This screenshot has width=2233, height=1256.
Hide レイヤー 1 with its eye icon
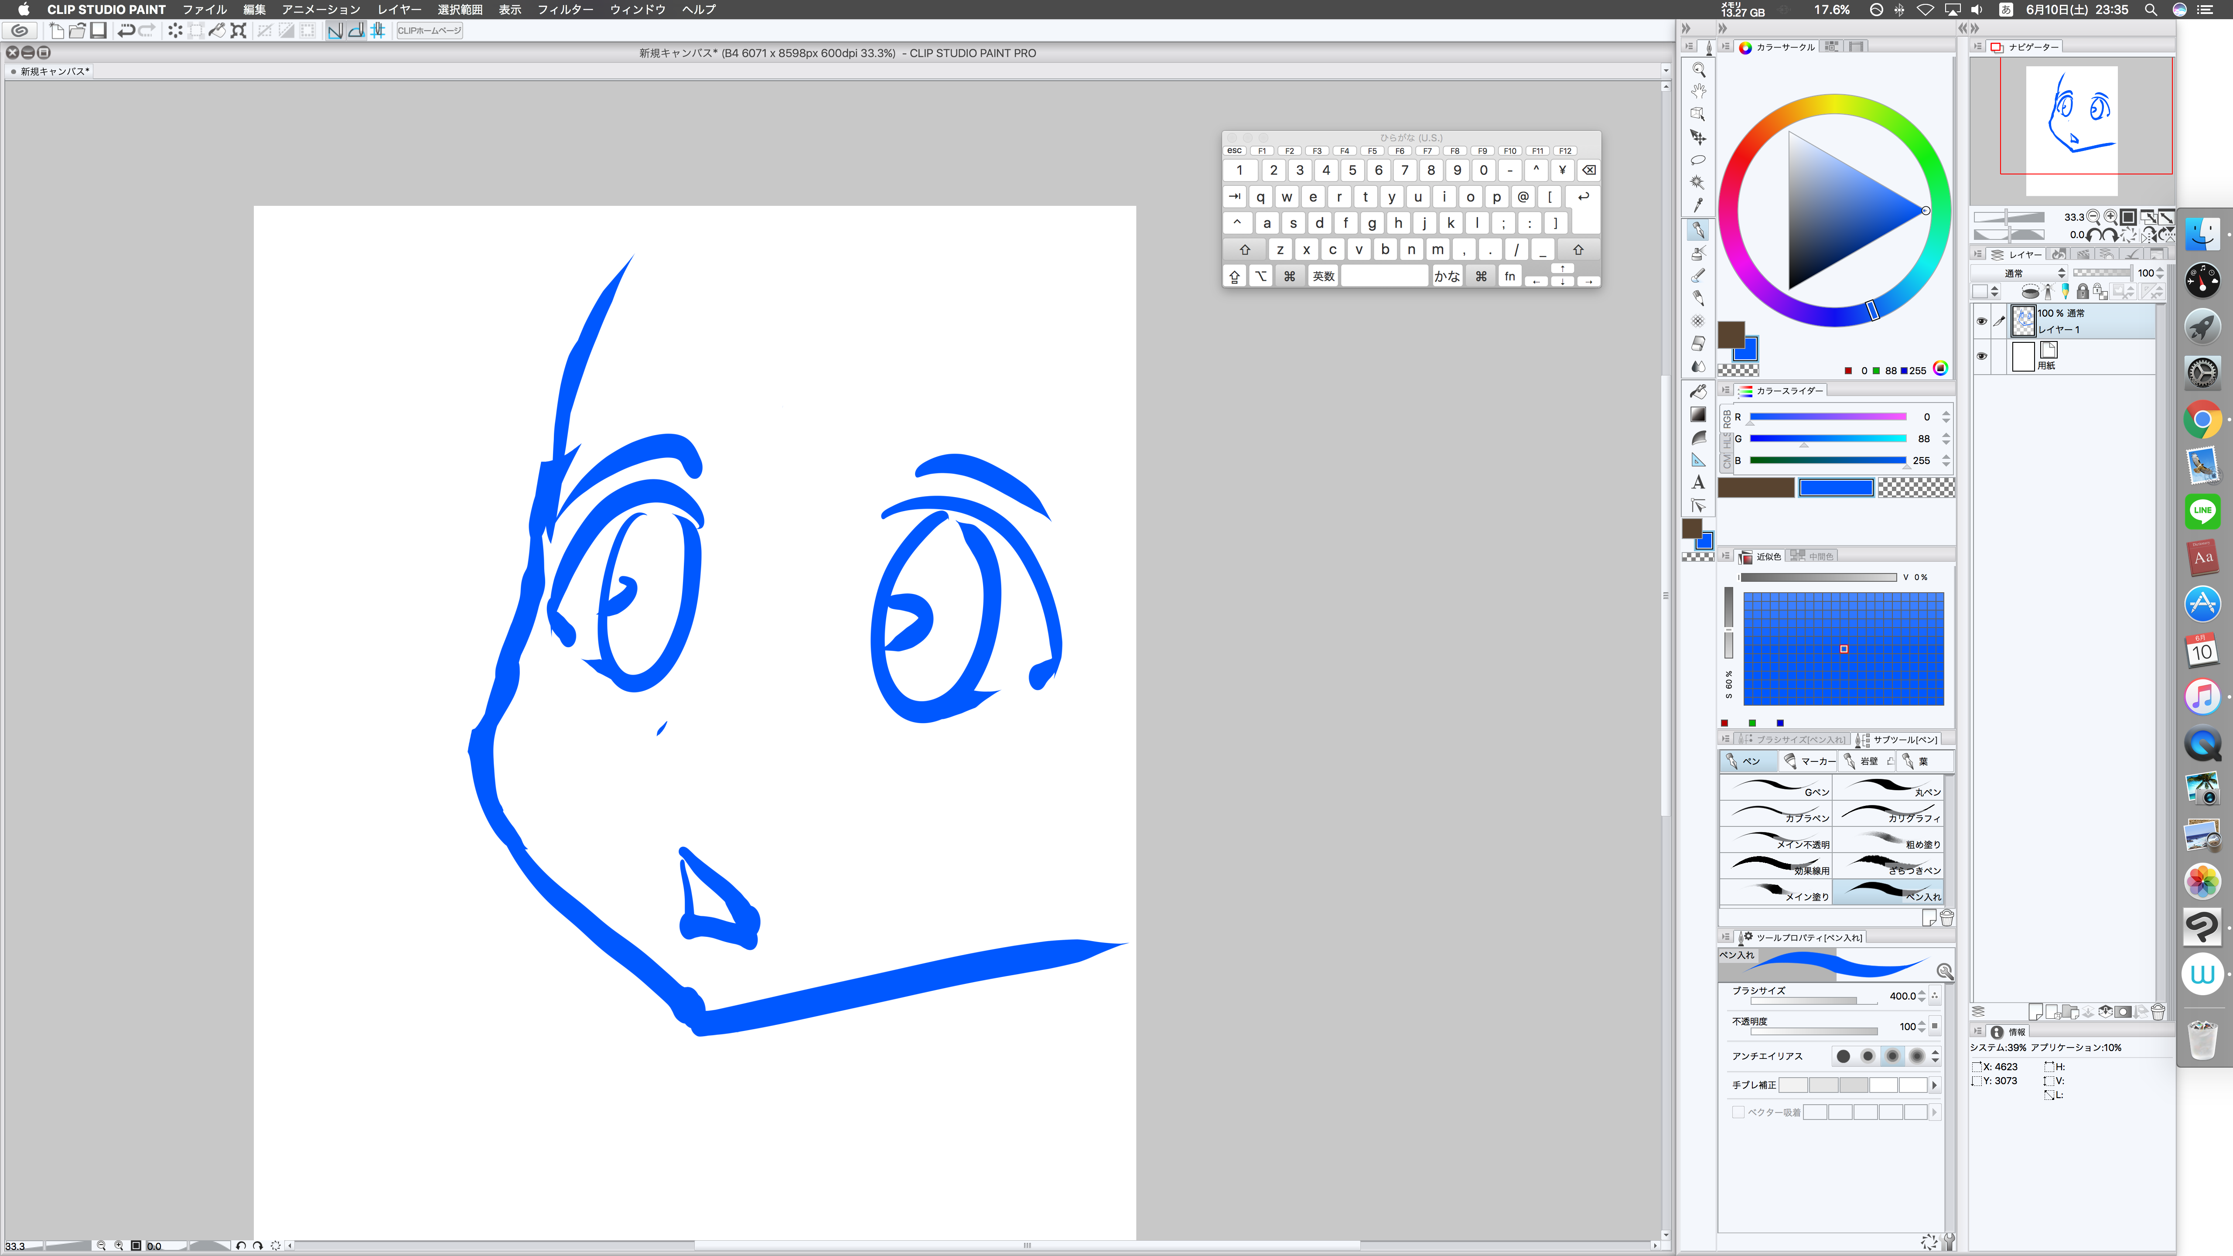1982,321
